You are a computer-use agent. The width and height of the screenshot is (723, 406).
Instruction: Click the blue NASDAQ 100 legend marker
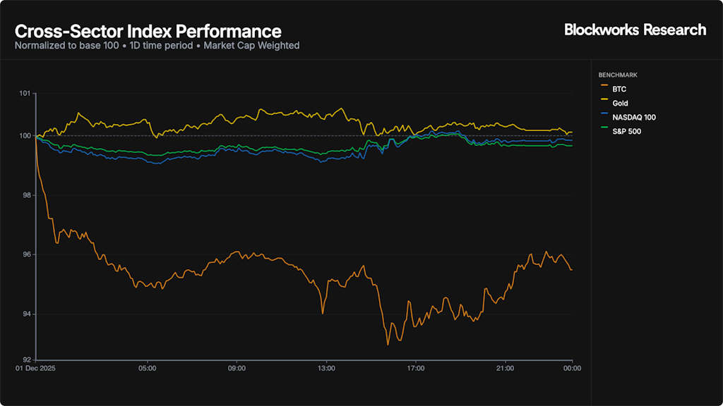[x=603, y=118]
